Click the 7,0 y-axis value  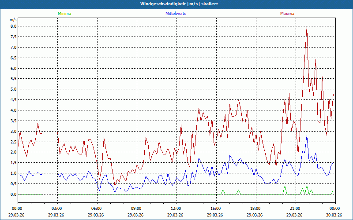(13, 48)
